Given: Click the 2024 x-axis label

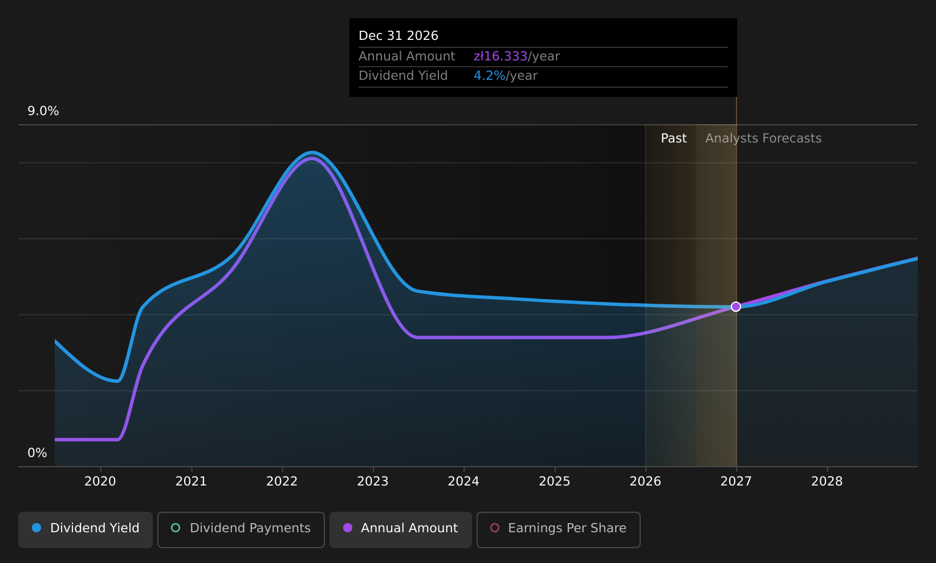Looking at the screenshot, I should click(463, 482).
